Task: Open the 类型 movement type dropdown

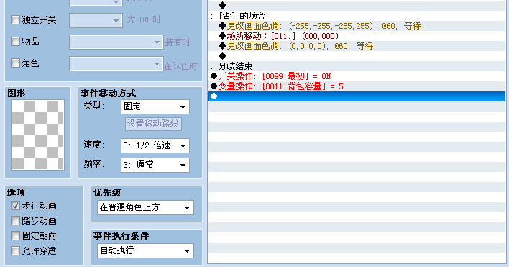Action: tap(155, 107)
